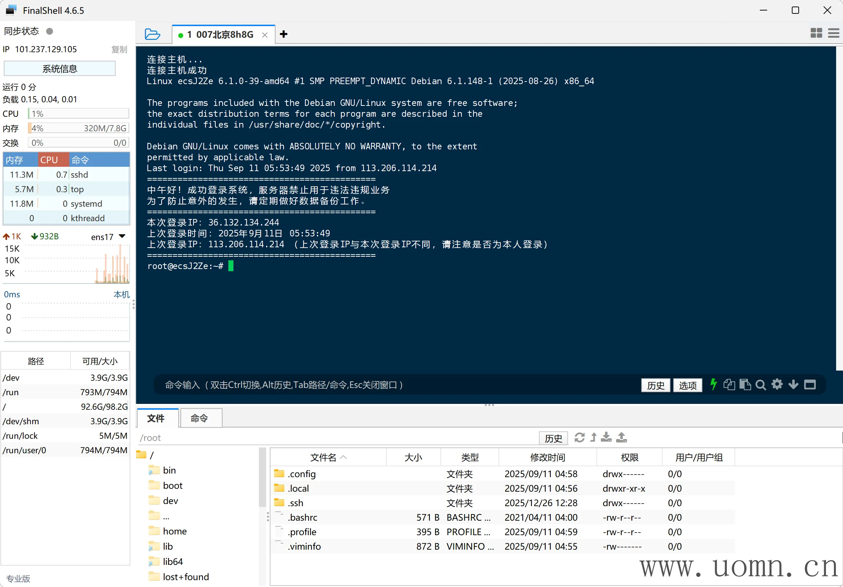Toggle the sync status indicator dot
Screen dimensions: 843x587
click(x=50, y=31)
